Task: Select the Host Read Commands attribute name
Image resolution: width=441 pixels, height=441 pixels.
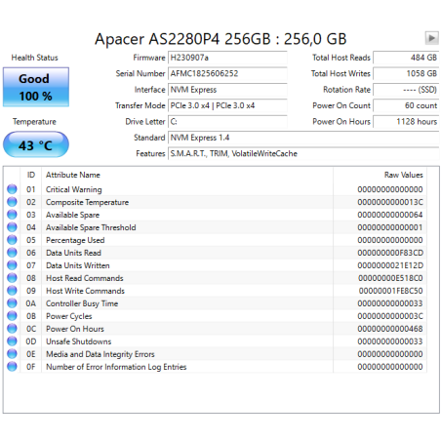Action: (85, 278)
